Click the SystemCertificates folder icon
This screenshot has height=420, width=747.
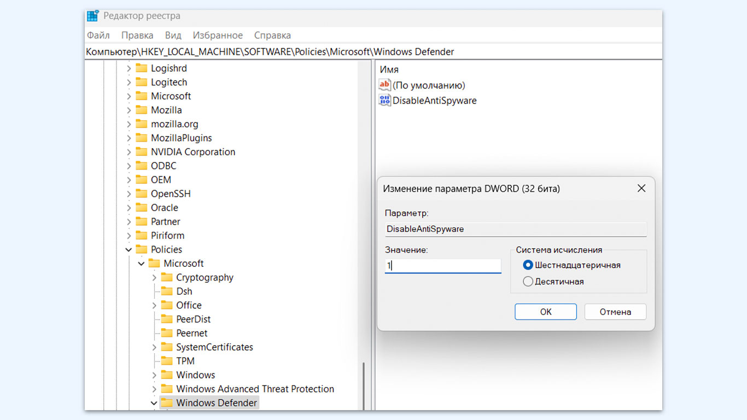point(167,347)
